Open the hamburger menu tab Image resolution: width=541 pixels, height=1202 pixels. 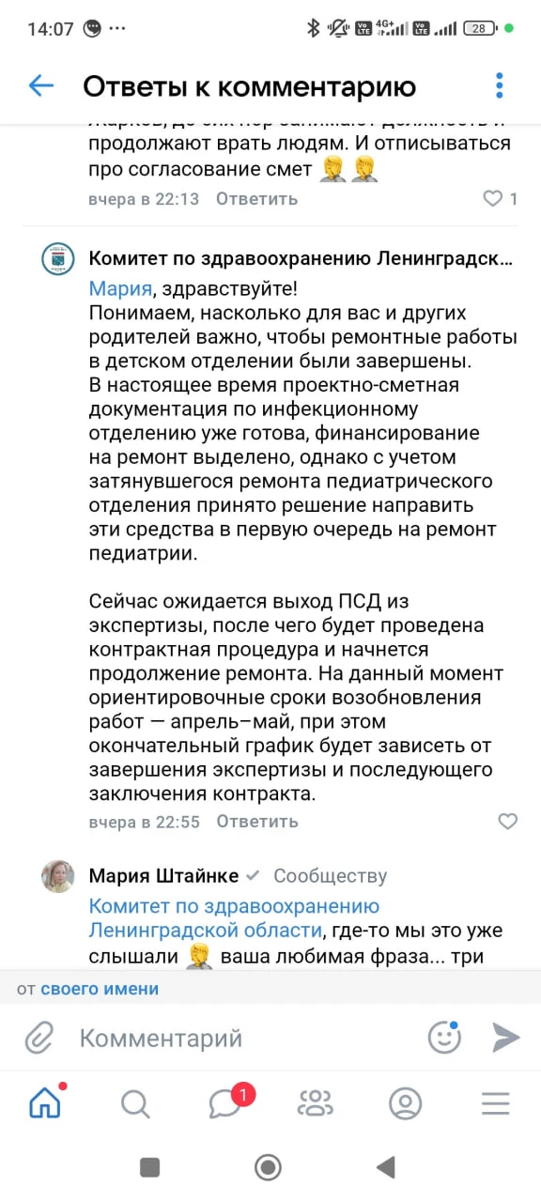496,1103
